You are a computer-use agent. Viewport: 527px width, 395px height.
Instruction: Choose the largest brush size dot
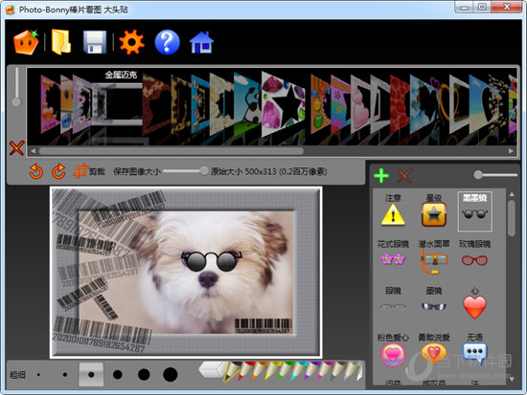[170, 375]
